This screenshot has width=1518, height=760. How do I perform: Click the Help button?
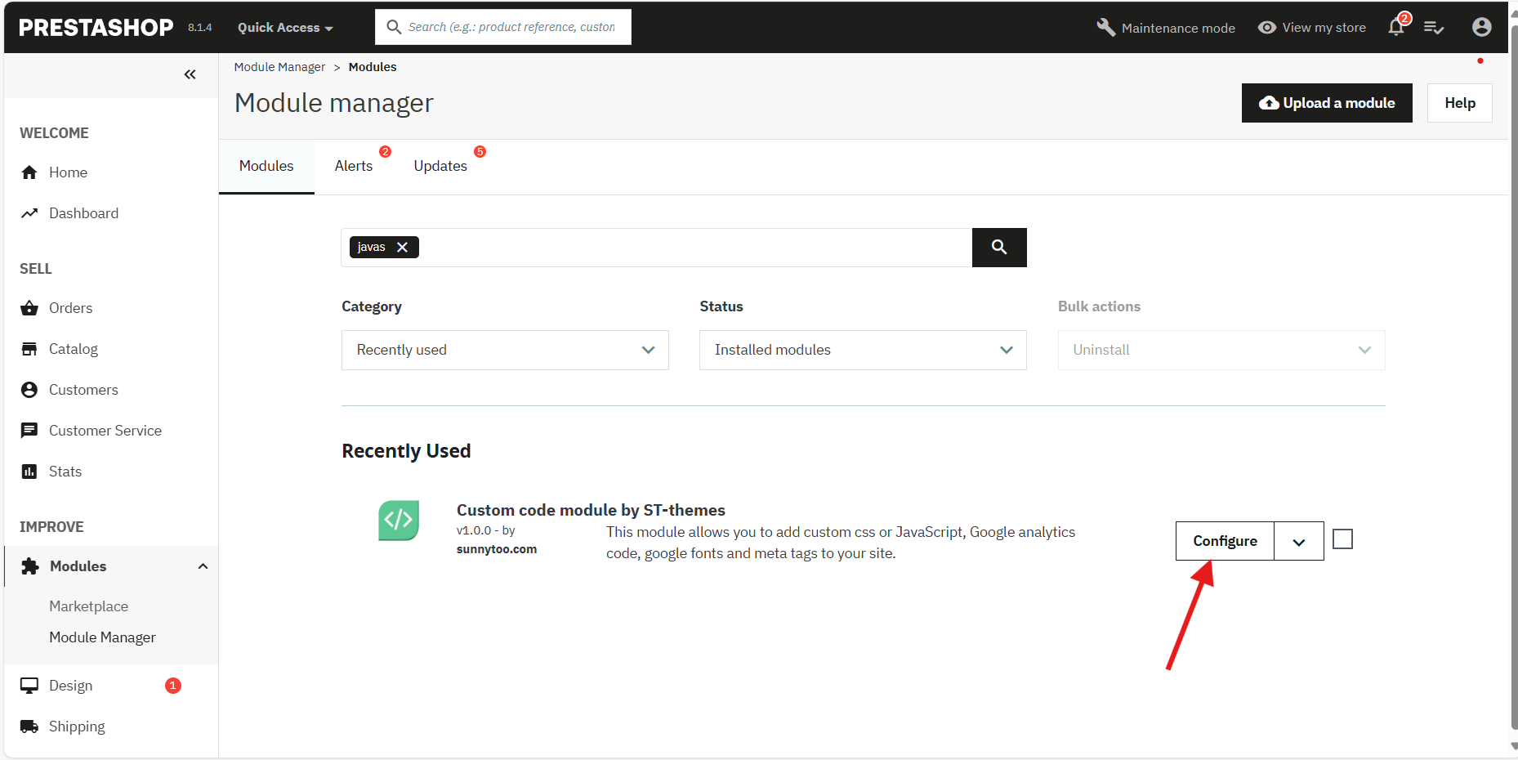click(x=1459, y=103)
